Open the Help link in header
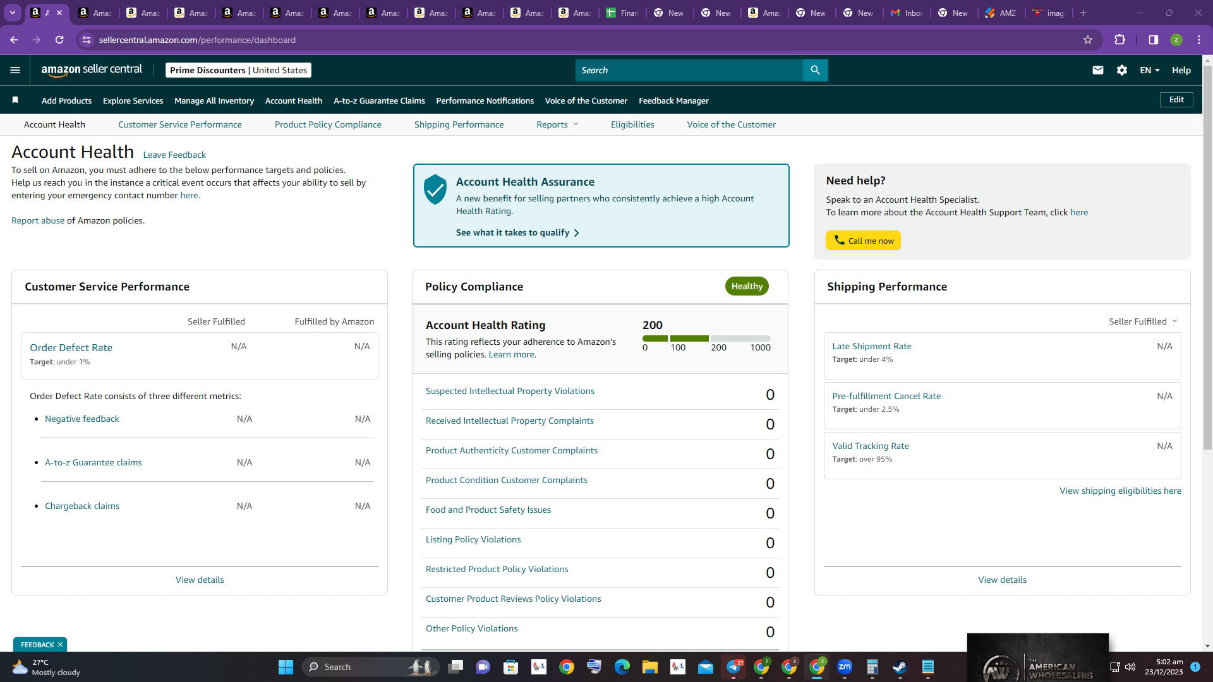The width and height of the screenshot is (1213, 682). (1181, 70)
